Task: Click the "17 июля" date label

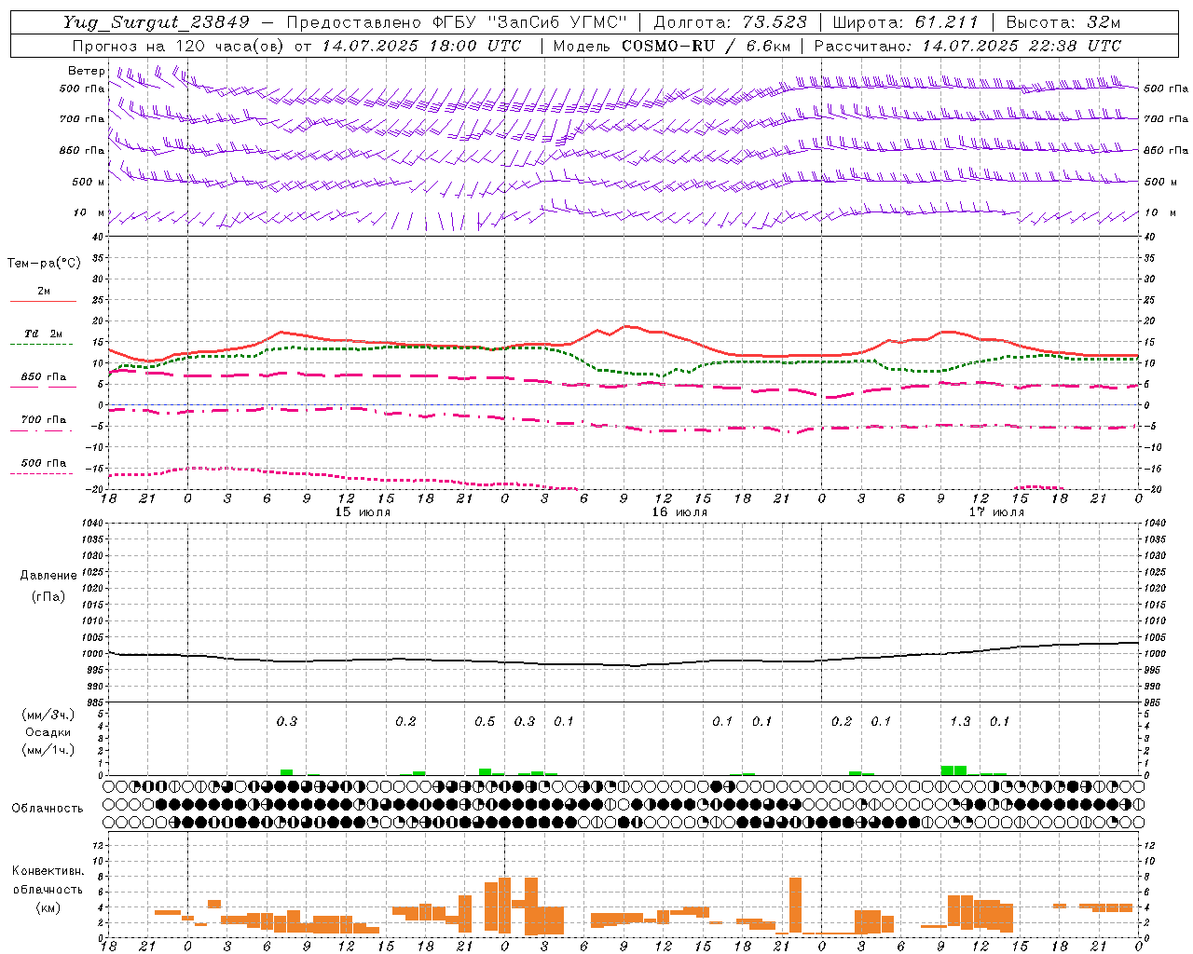Action: 996,512
